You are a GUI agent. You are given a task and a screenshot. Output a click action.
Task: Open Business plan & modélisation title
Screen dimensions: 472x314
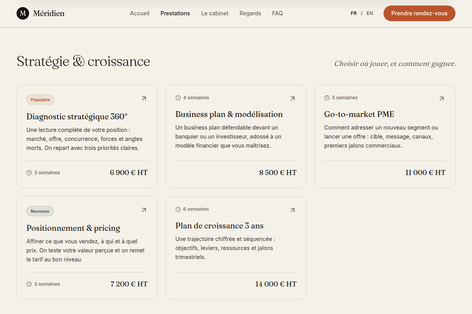tap(229, 114)
